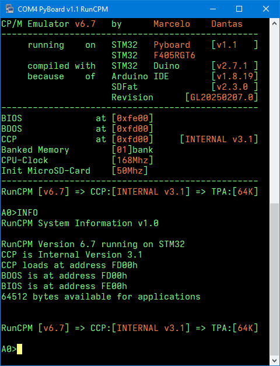
Task: Click the label 'Banked Memory'
Action: (x=36, y=150)
